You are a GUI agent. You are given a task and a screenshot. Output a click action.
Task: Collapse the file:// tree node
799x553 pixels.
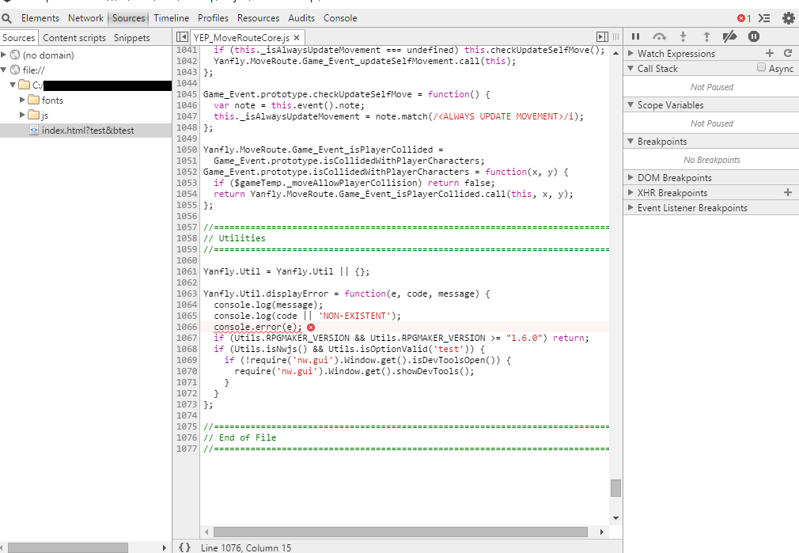4,70
